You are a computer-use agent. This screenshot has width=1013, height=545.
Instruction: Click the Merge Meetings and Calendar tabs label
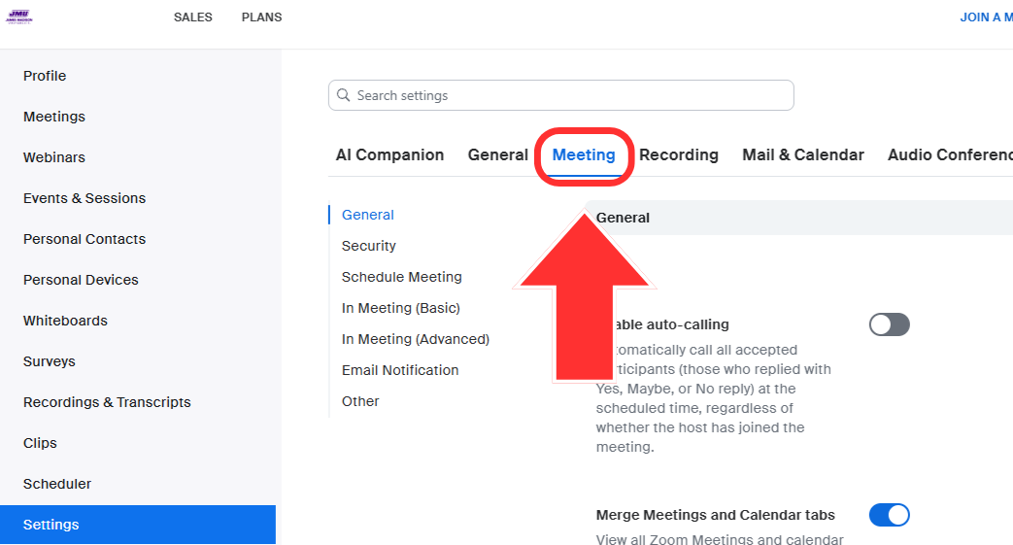coord(715,515)
